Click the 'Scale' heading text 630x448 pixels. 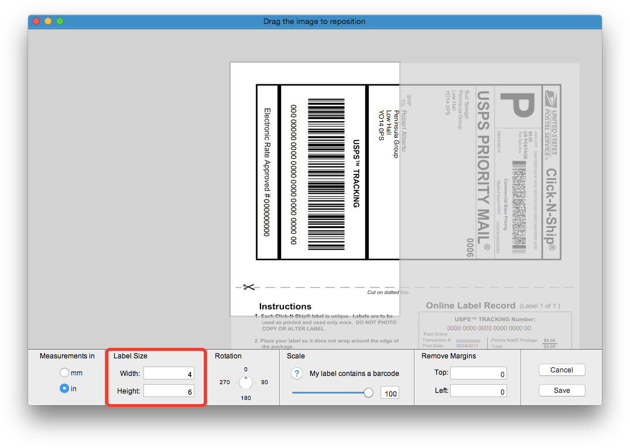(296, 356)
